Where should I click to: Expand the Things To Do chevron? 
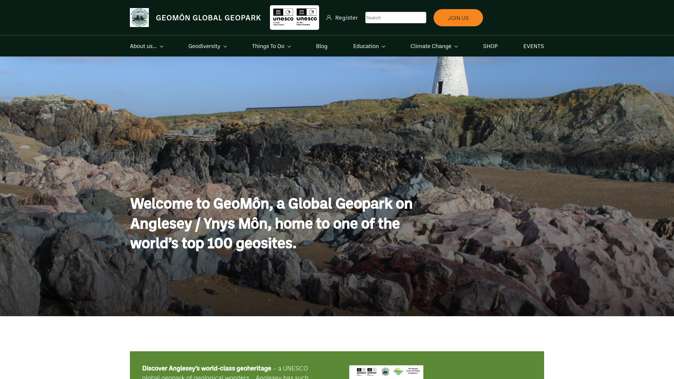tap(289, 46)
